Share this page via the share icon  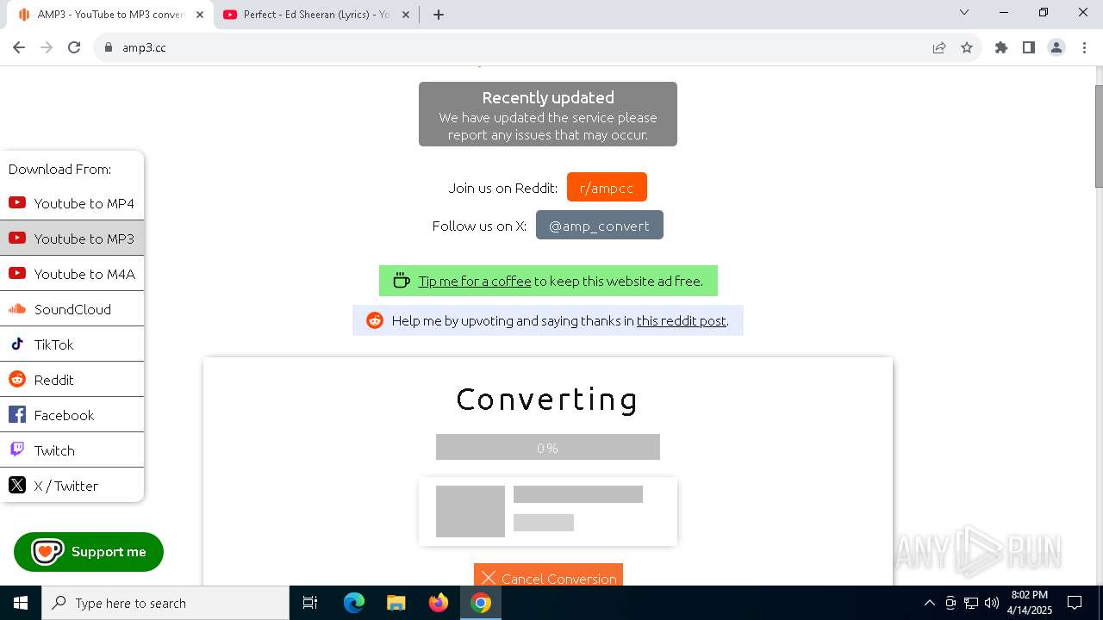click(939, 47)
